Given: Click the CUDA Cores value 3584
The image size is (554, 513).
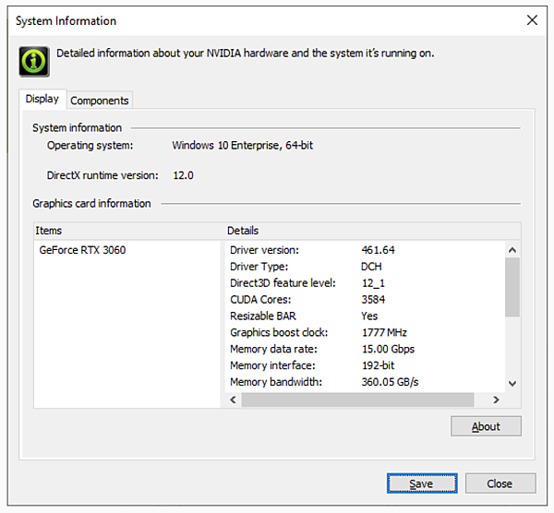Looking at the screenshot, I should click(x=373, y=299).
